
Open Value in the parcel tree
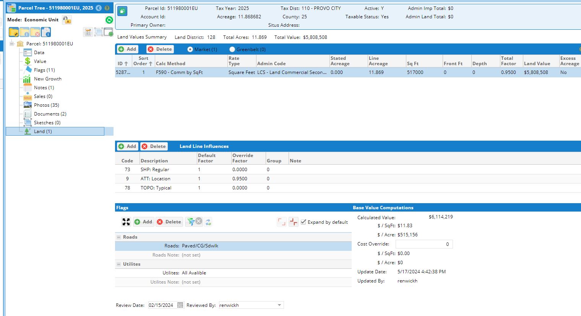pos(40,61)
